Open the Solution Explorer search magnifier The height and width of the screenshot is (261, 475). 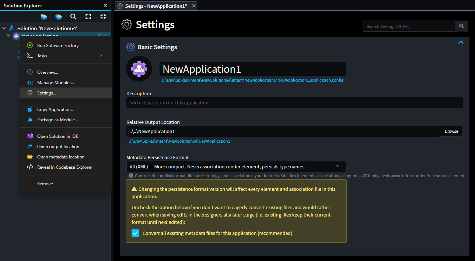point(73,17)
